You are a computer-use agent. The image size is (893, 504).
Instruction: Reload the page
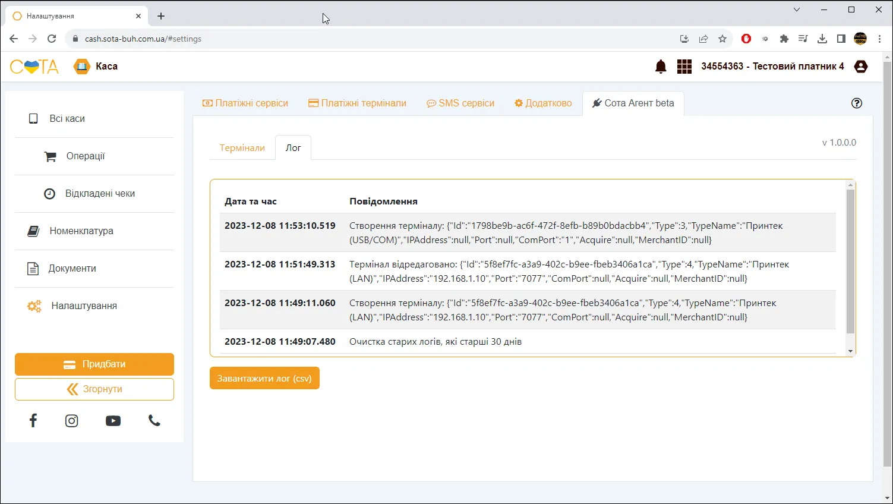(x=52, y=39)
